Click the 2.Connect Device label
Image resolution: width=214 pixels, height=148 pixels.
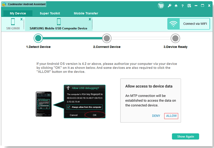pyautogui.click(x=107, y=47)
